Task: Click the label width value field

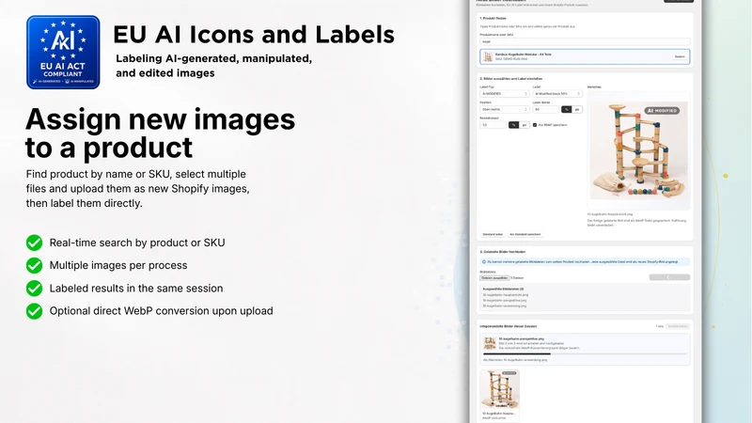Action: click(546, 109)
